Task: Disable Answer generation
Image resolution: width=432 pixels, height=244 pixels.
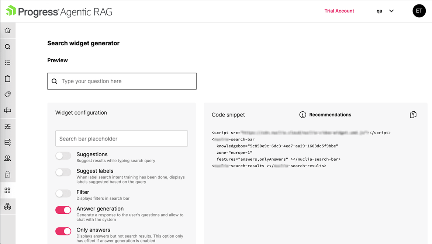Action: pos(63,210)
